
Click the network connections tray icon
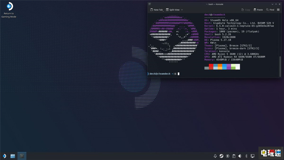[x=252, y=156]
